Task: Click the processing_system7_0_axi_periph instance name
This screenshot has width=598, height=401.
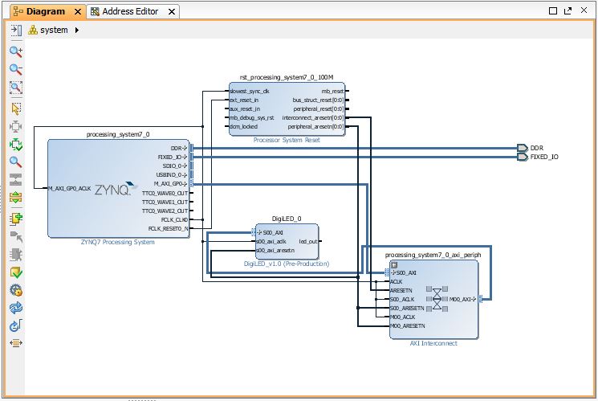Action: pos(433,255)
